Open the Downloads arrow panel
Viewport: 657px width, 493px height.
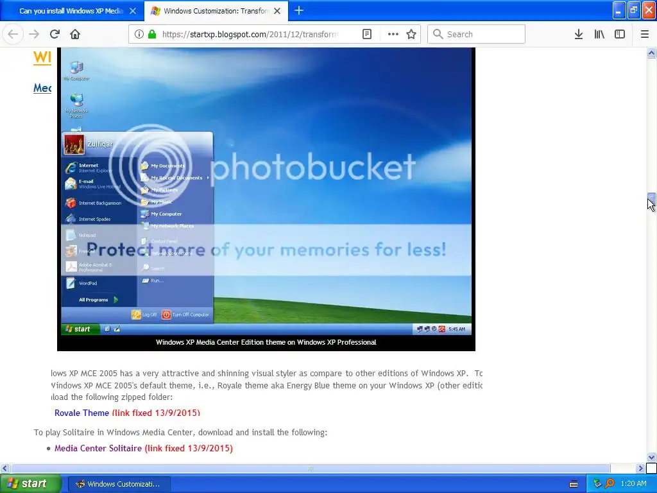point(579,34)
